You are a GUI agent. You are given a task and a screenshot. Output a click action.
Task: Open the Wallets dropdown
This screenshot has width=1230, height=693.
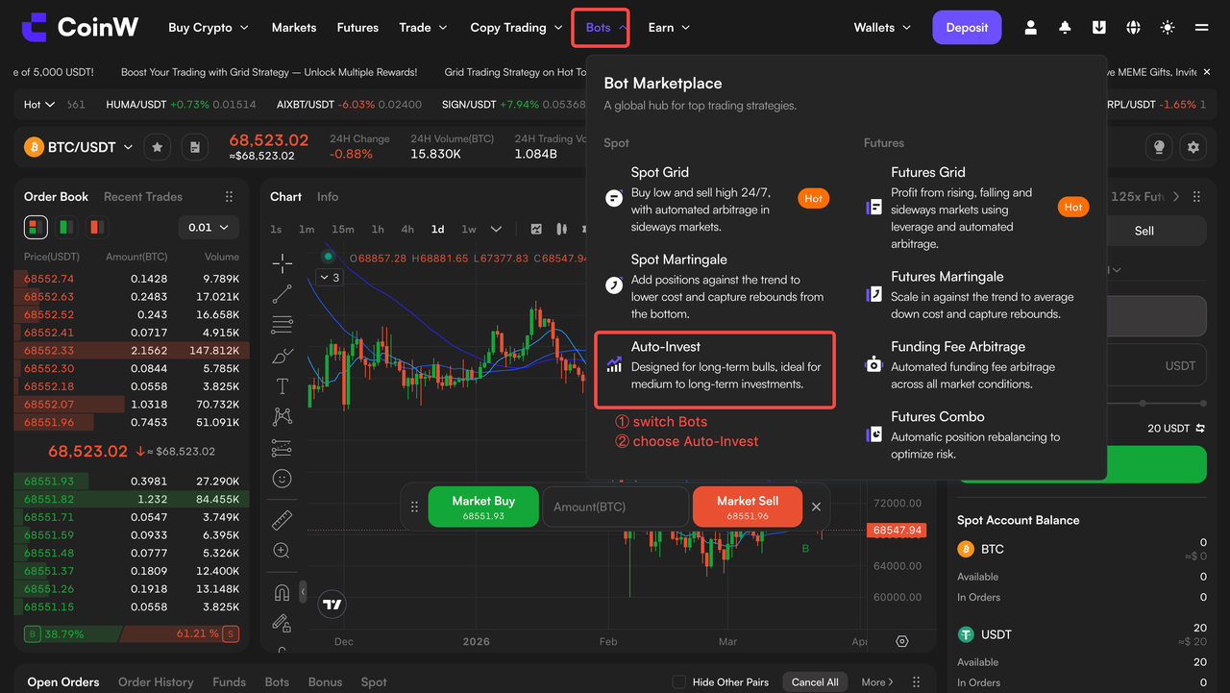[882, 28]
